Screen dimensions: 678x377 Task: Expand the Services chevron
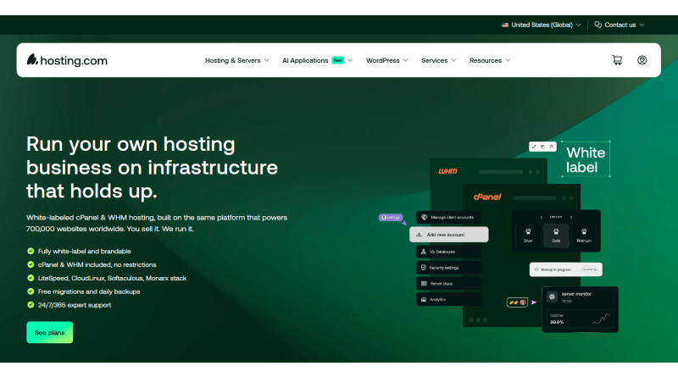(453, 60)
